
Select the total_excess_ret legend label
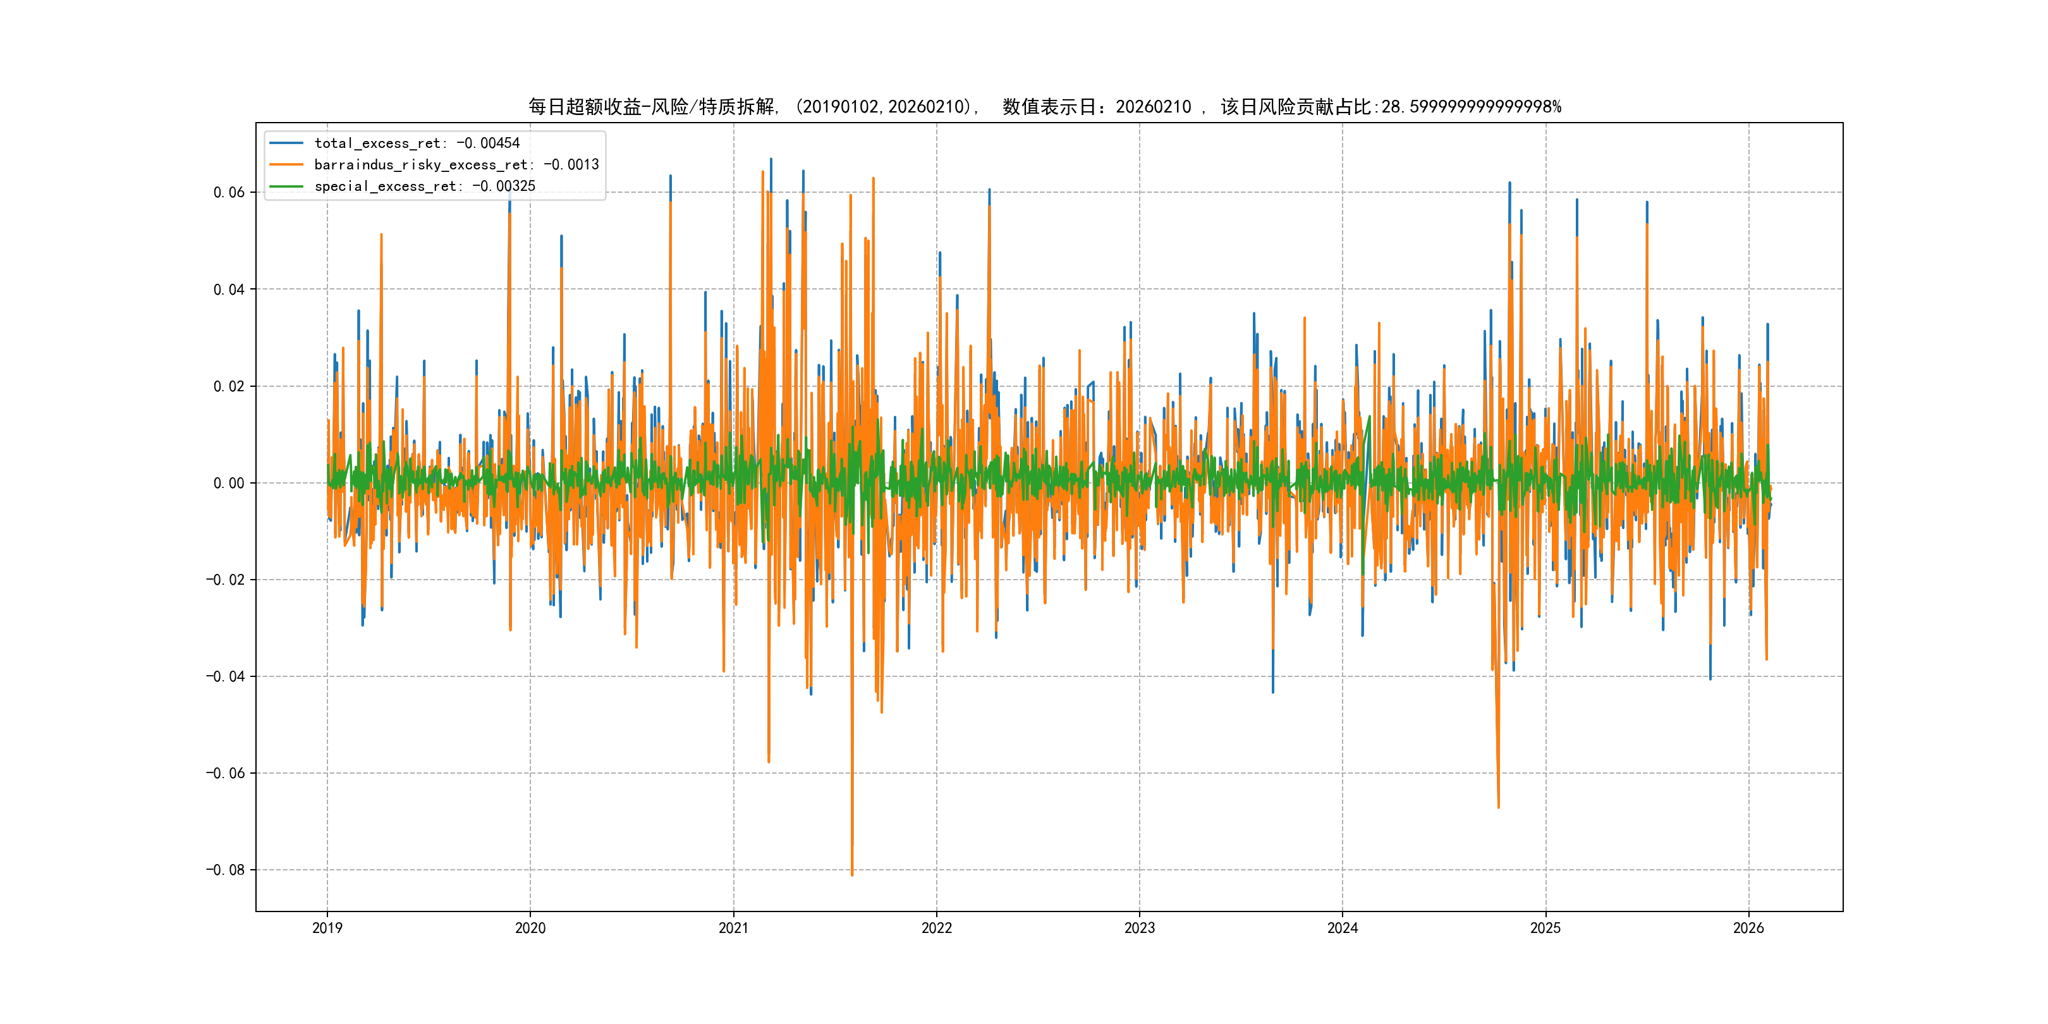417,143
